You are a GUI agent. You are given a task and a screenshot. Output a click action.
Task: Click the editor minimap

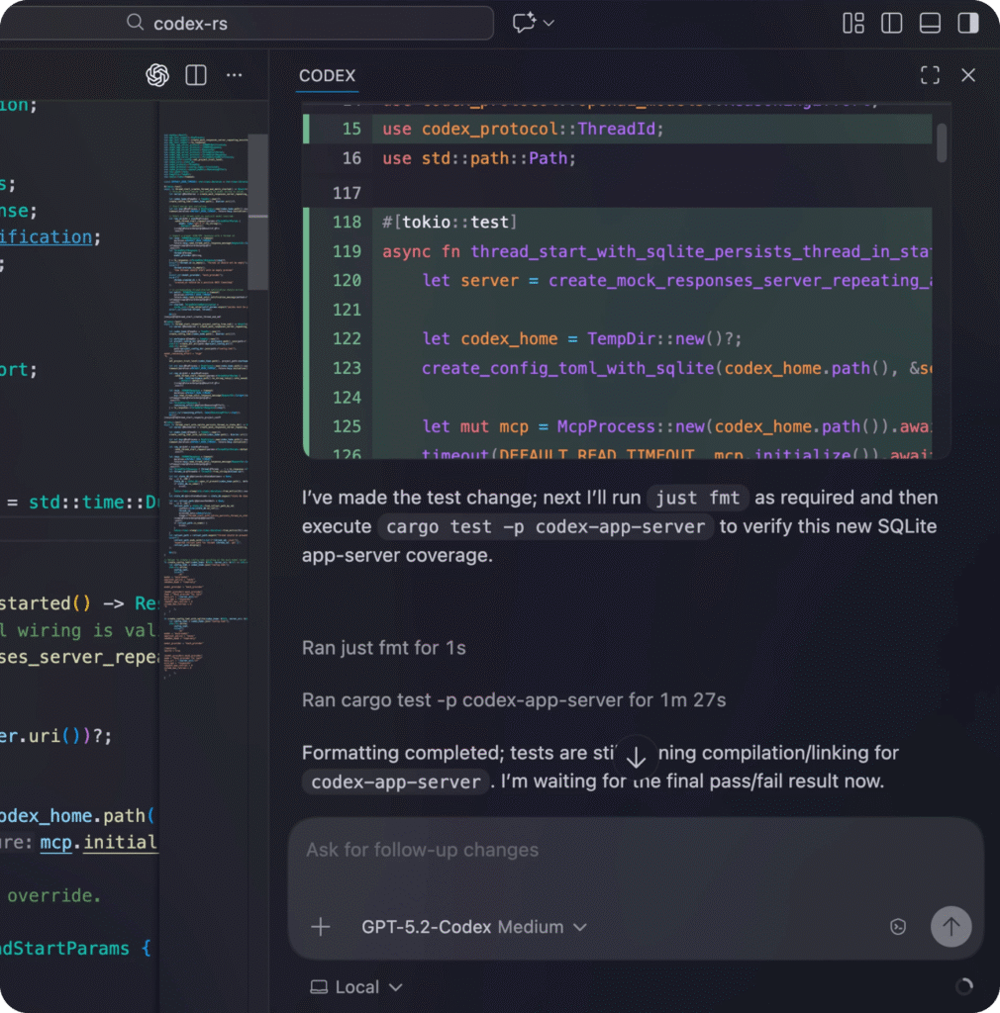coord(206,407)
